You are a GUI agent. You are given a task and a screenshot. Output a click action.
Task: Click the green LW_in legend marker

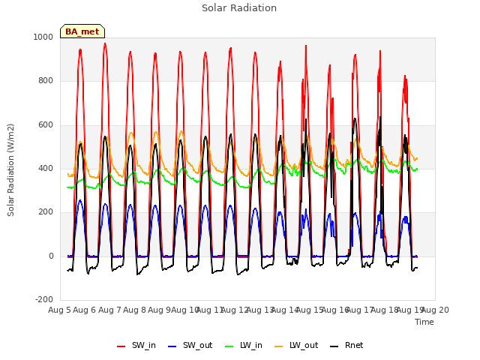click(229, 346)
